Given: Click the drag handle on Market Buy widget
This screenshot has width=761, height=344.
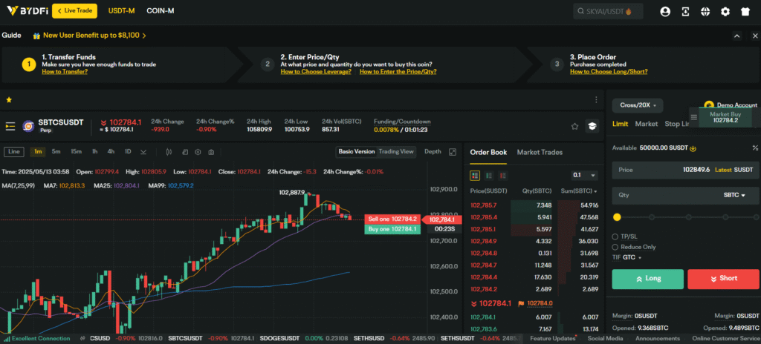Looking at the screenshot, I should tap(694, 116).
